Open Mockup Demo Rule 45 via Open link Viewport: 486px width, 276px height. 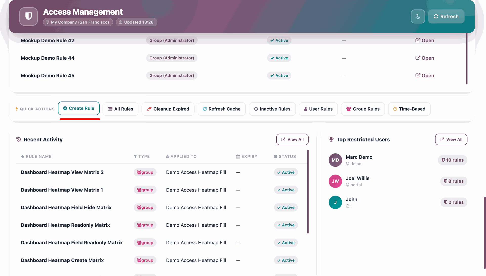(x=425, y=76)
